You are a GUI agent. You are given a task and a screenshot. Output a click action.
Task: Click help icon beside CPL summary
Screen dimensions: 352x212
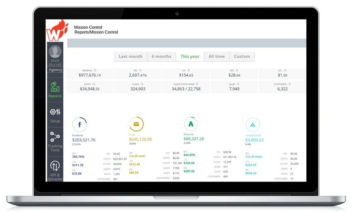[x=285, y=71]
